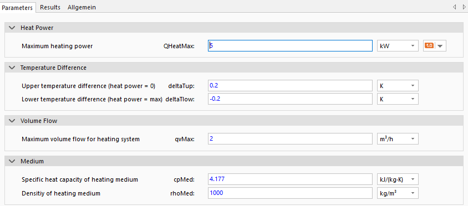Collapse the Heat Power section
The height and width of the screenshot is (206, 468).
12,28
